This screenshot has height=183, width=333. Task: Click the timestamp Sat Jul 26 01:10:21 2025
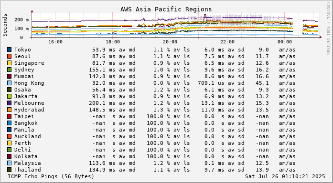click(x=285, y=176)
